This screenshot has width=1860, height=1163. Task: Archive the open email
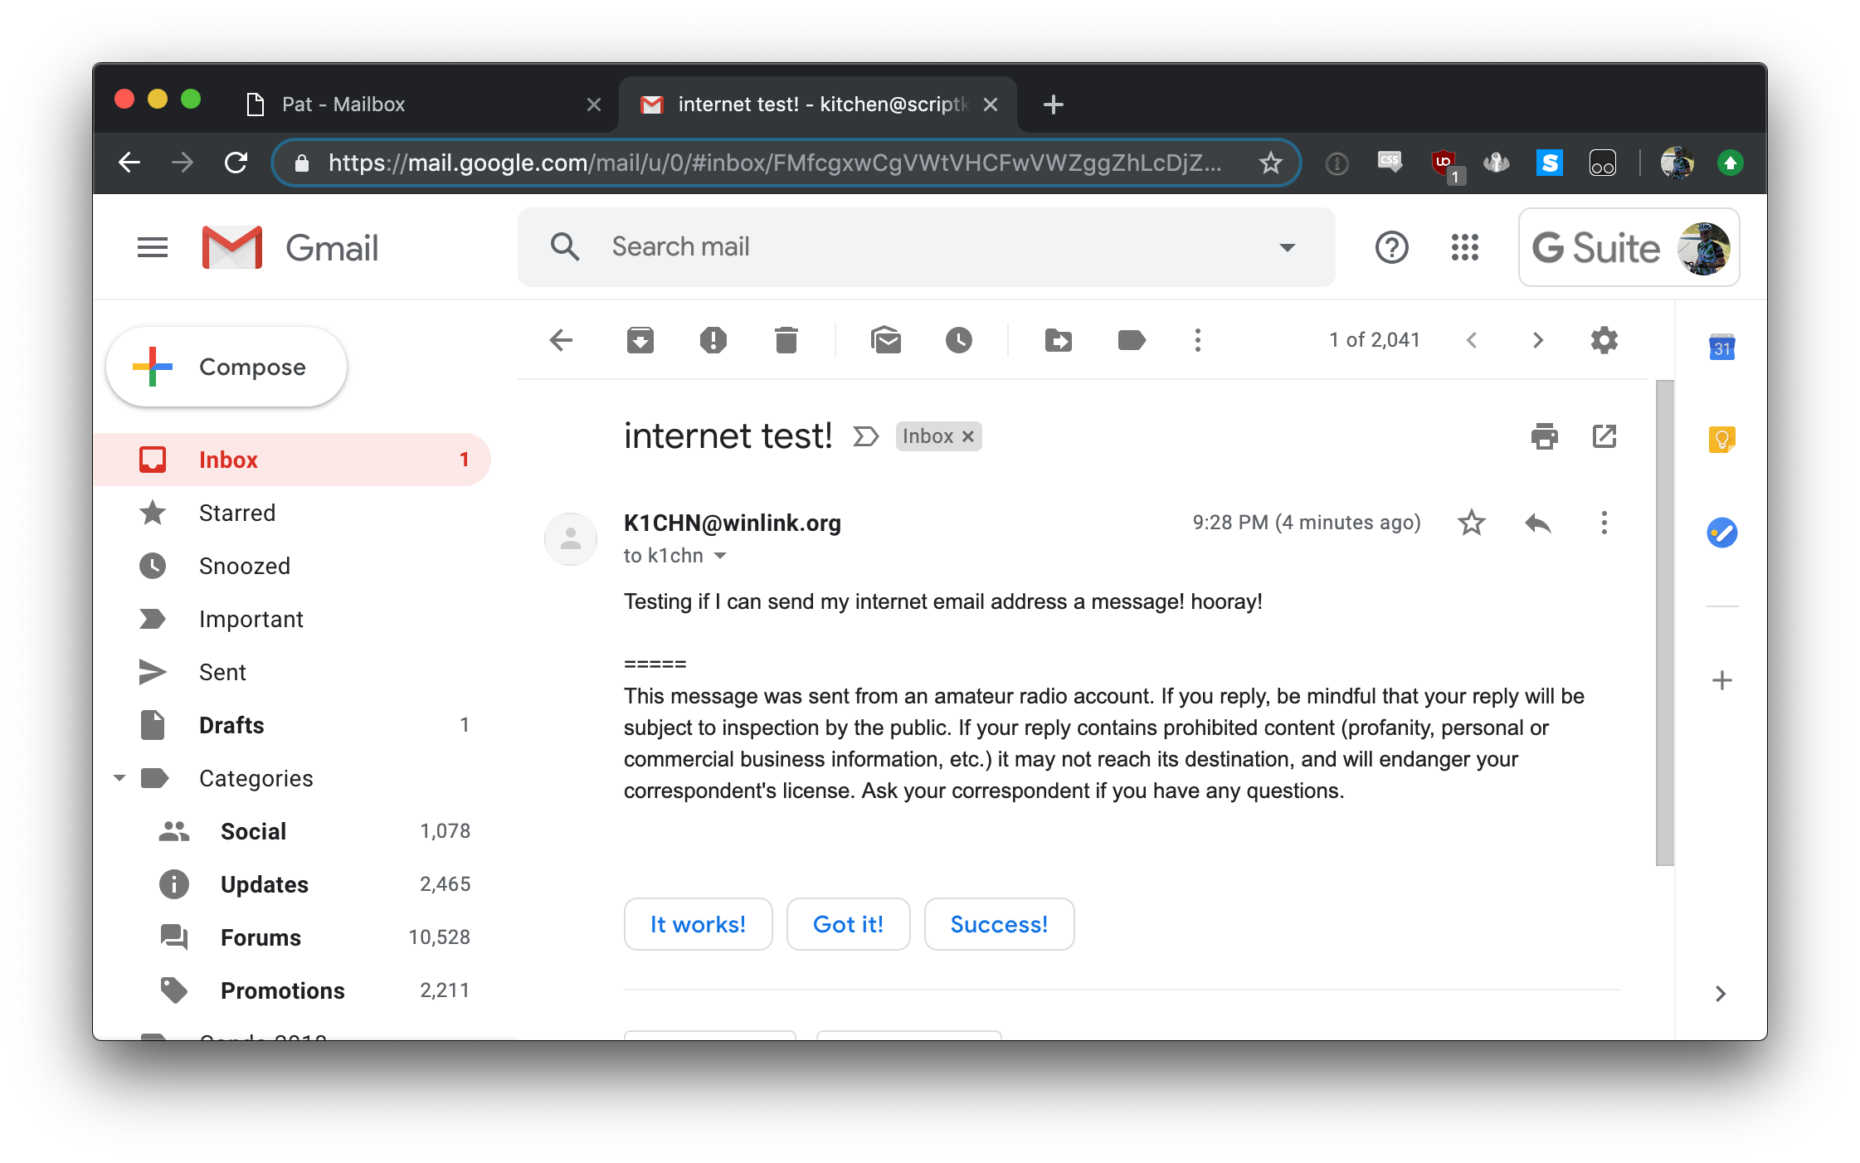coord(640,340)
